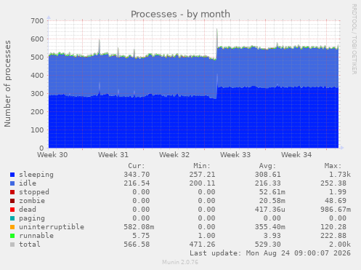Screen dimensions: 361x270
Task: Click the idle legend color swatch
Action: pyautogui.click(x=12, y=183)
